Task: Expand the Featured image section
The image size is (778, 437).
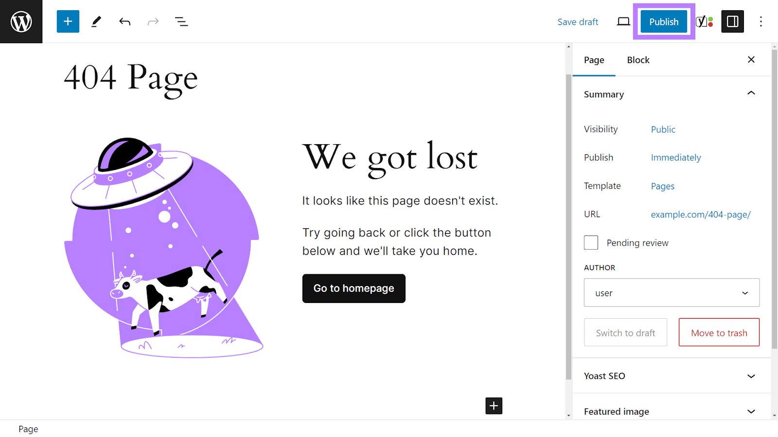Action: pyautogui.click(x=751, y=411)
